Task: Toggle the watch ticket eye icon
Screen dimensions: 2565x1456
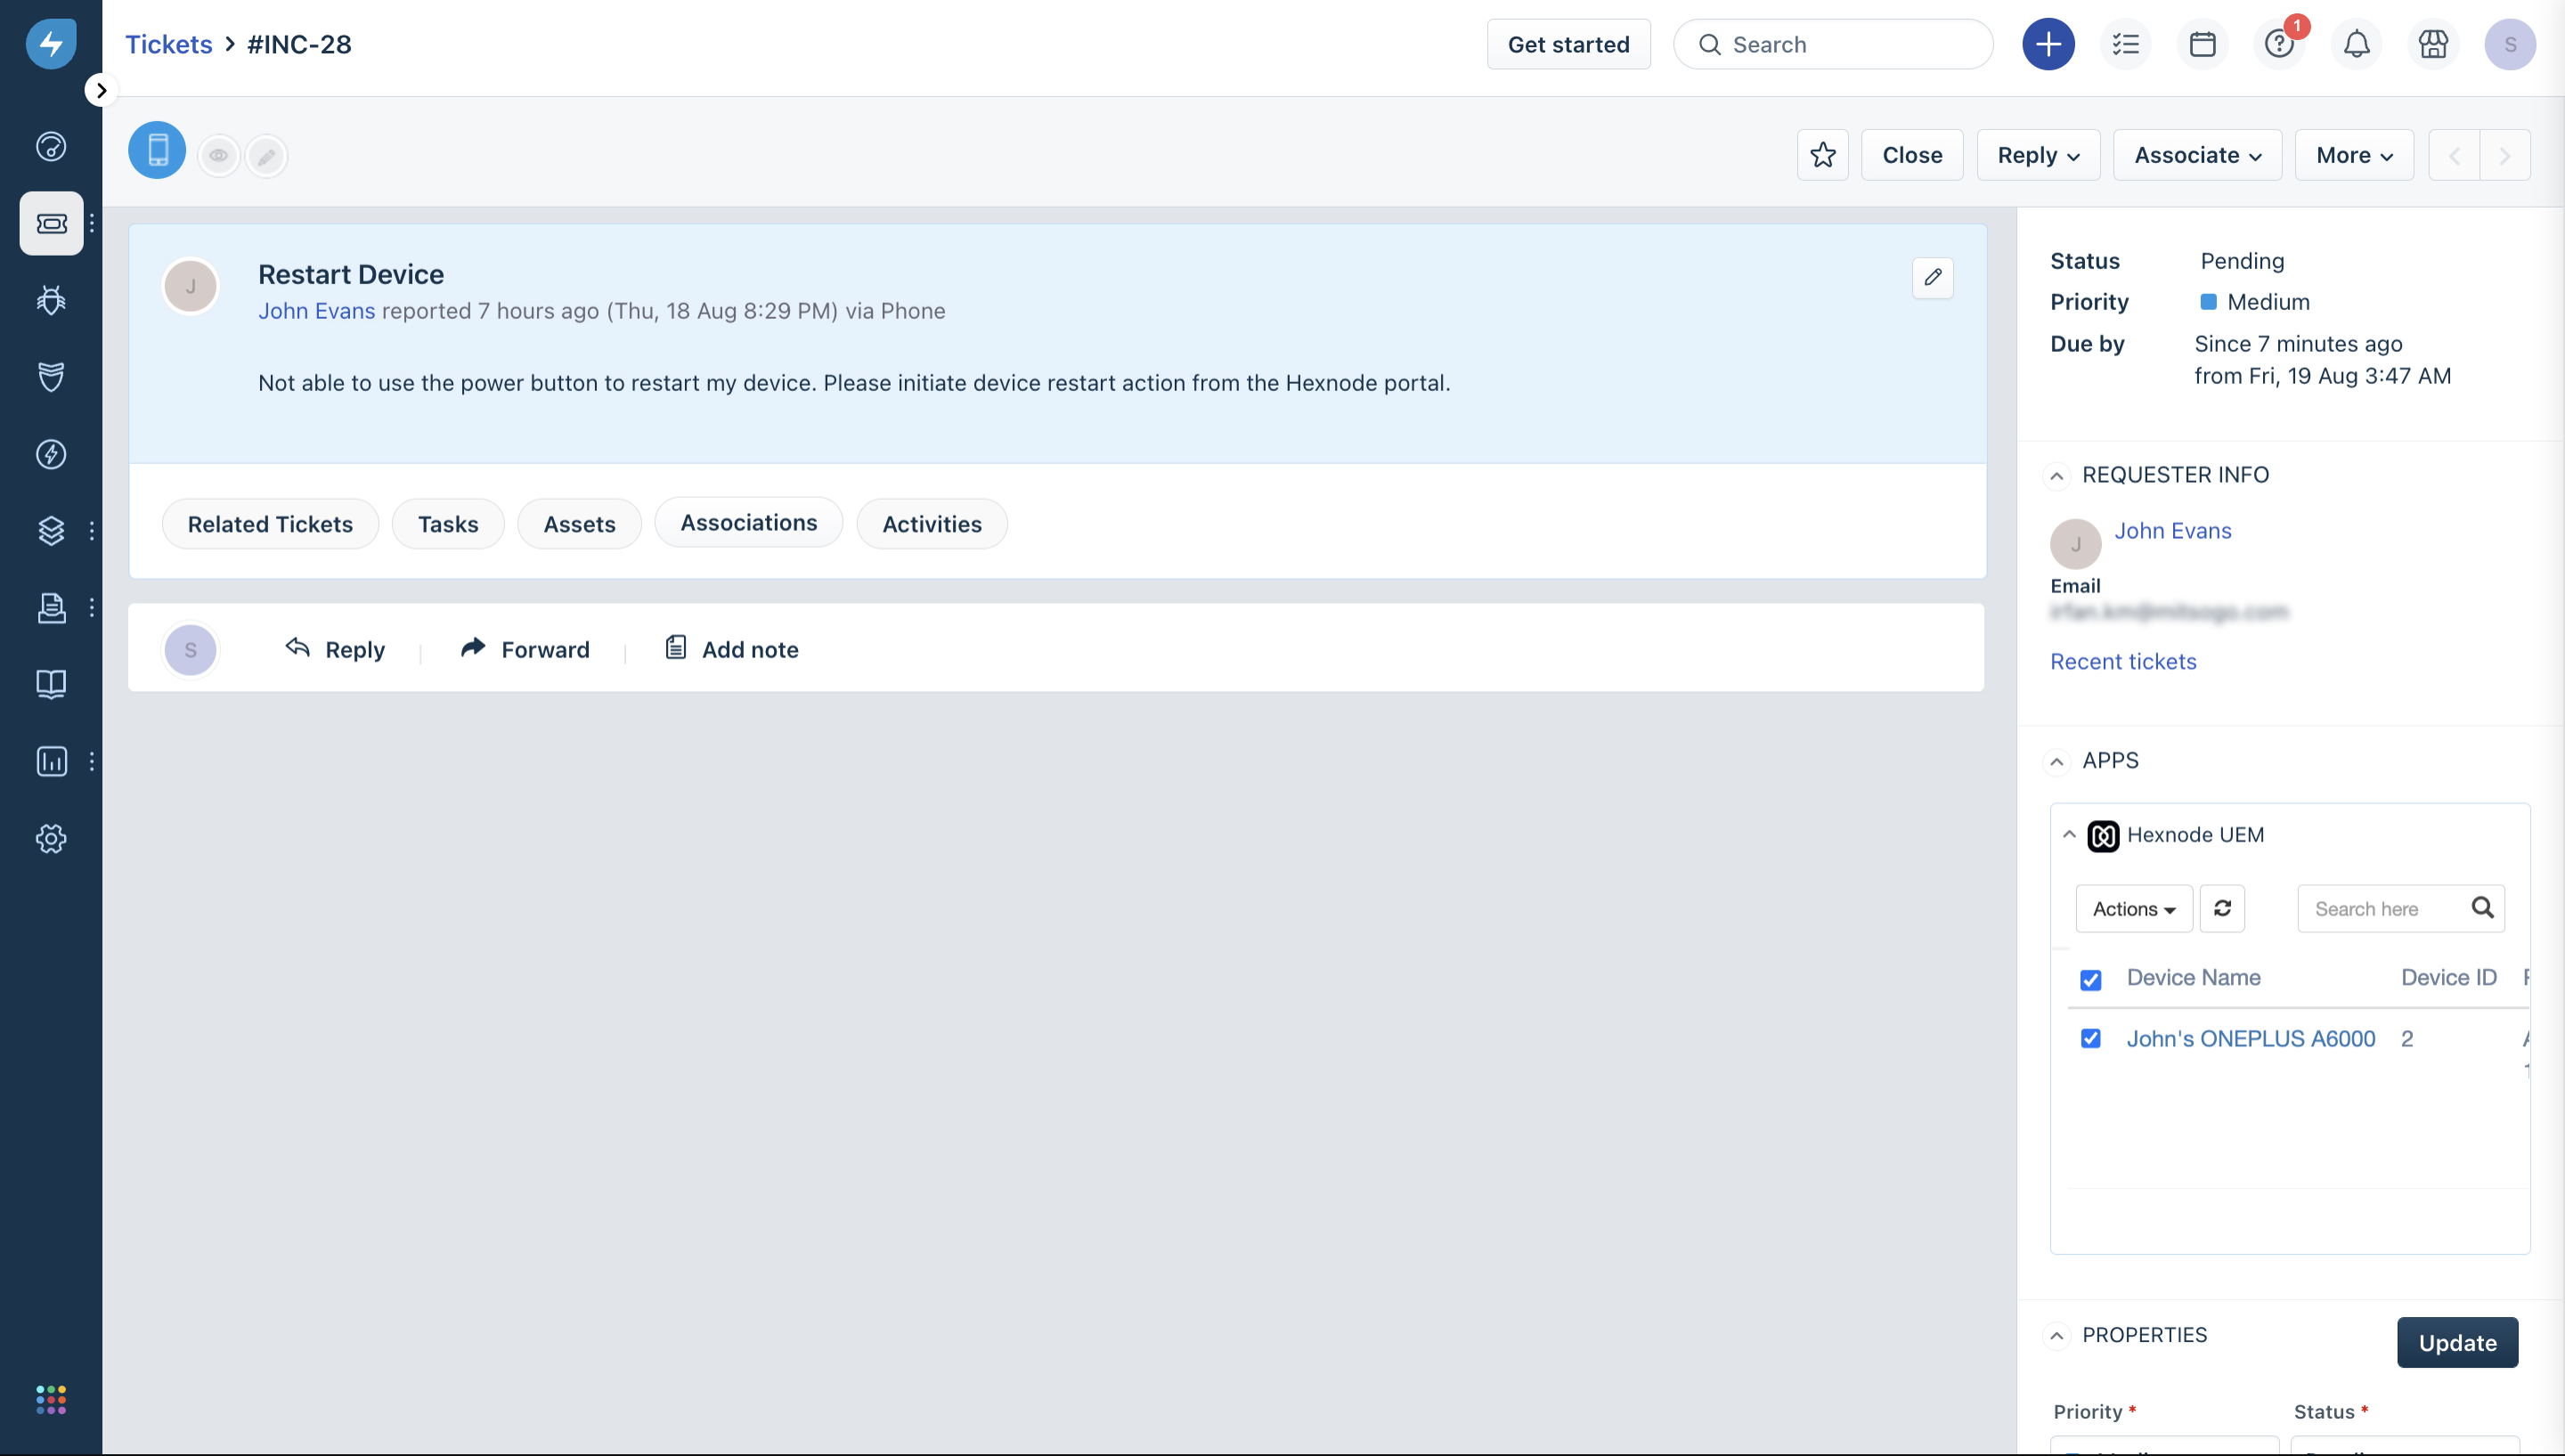Action: coord(218,156)
